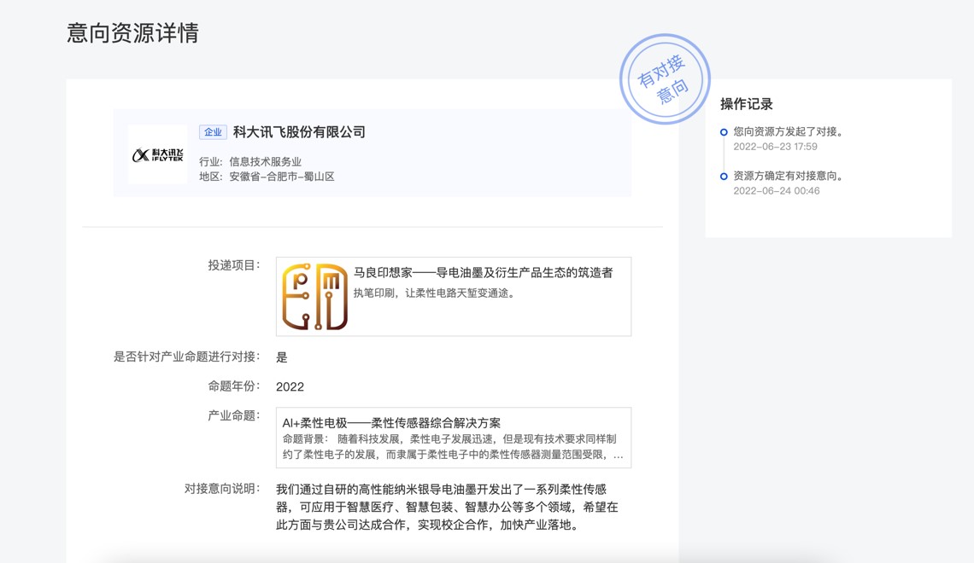
Task: Click the project slogan 执笔印刷，让柔性电路天堑变通途
Action: [x=435, y=293]
